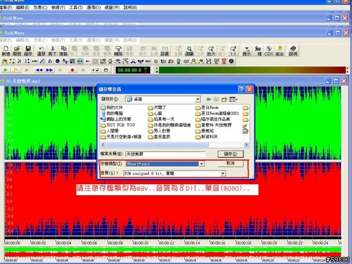Click the 組合 toolbar icon
The width and height of the screenshot is (352, 264).
click(x=280, y=51)
